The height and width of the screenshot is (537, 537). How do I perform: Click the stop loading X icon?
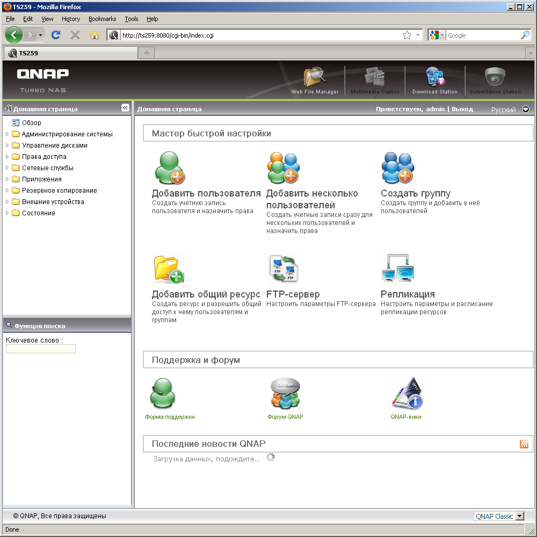tap(75, 35)
